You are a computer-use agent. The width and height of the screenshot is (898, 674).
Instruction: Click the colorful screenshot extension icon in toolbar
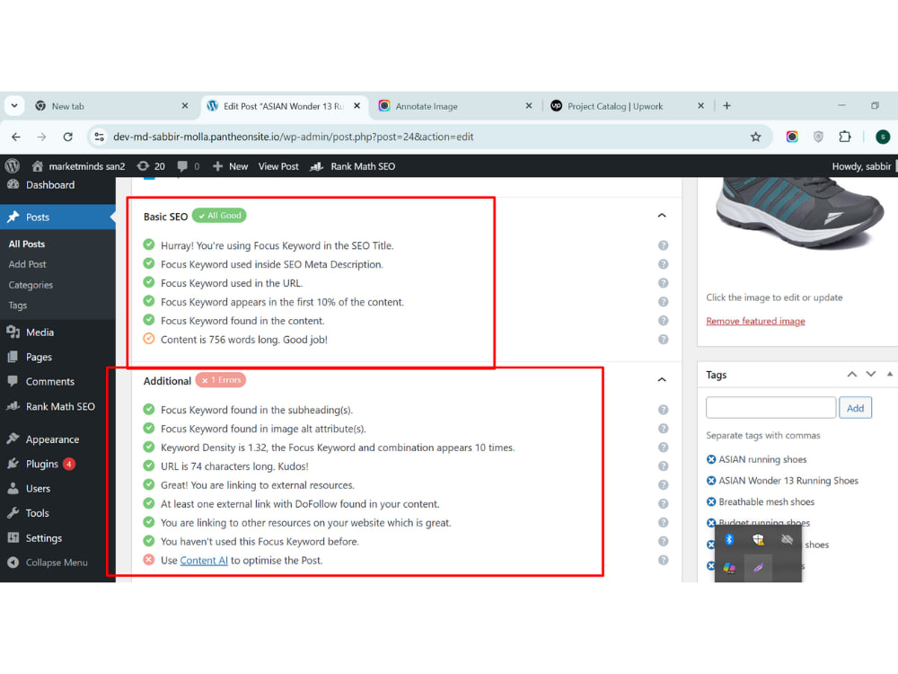[792, 137]
